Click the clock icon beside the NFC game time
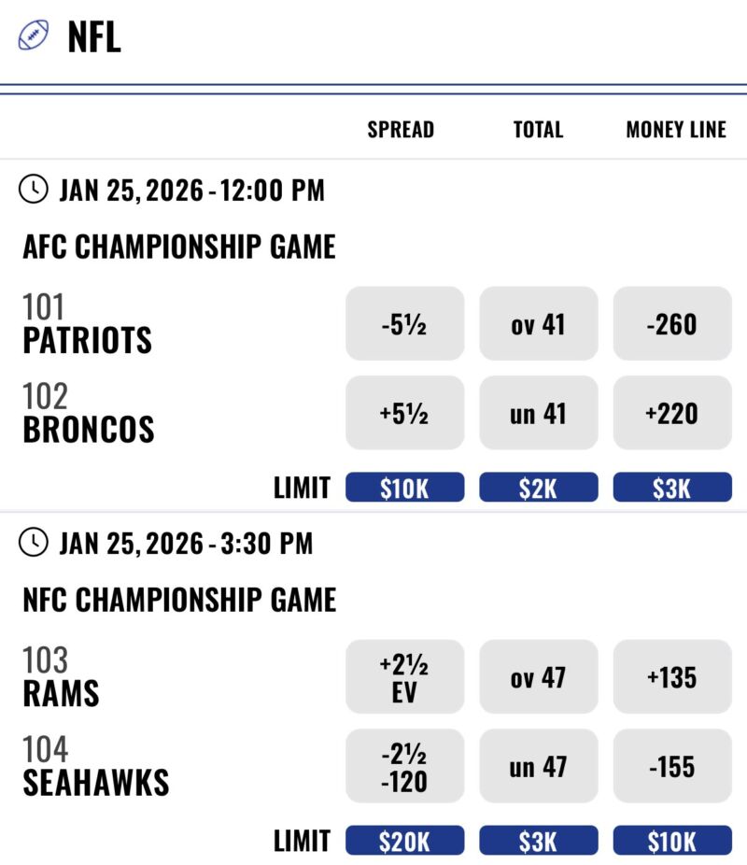 click(x=33, y=543)
